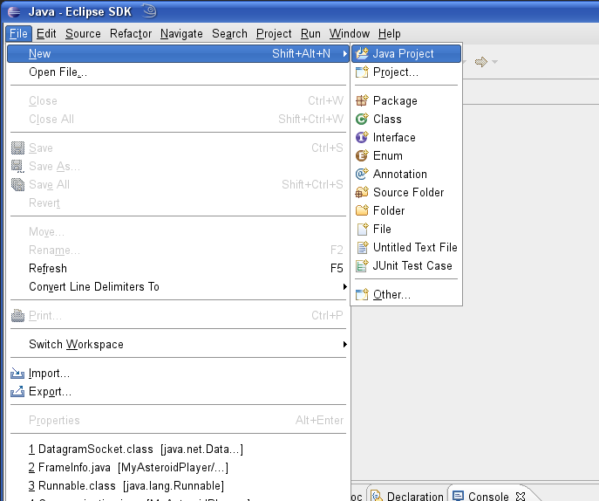Click the Annotation @ icon
The width and height of the screenshot is (599, 501).
362,174
